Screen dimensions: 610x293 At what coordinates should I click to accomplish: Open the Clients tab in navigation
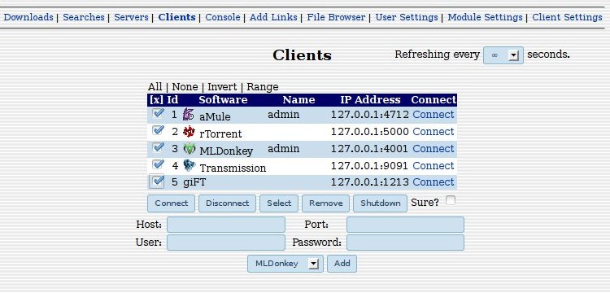176,17
